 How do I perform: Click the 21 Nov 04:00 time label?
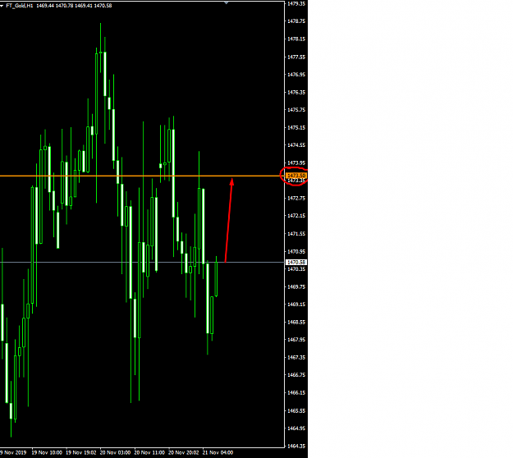[x=218, y=453]
